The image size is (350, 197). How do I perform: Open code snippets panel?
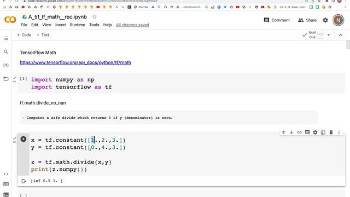pos(6,174)
